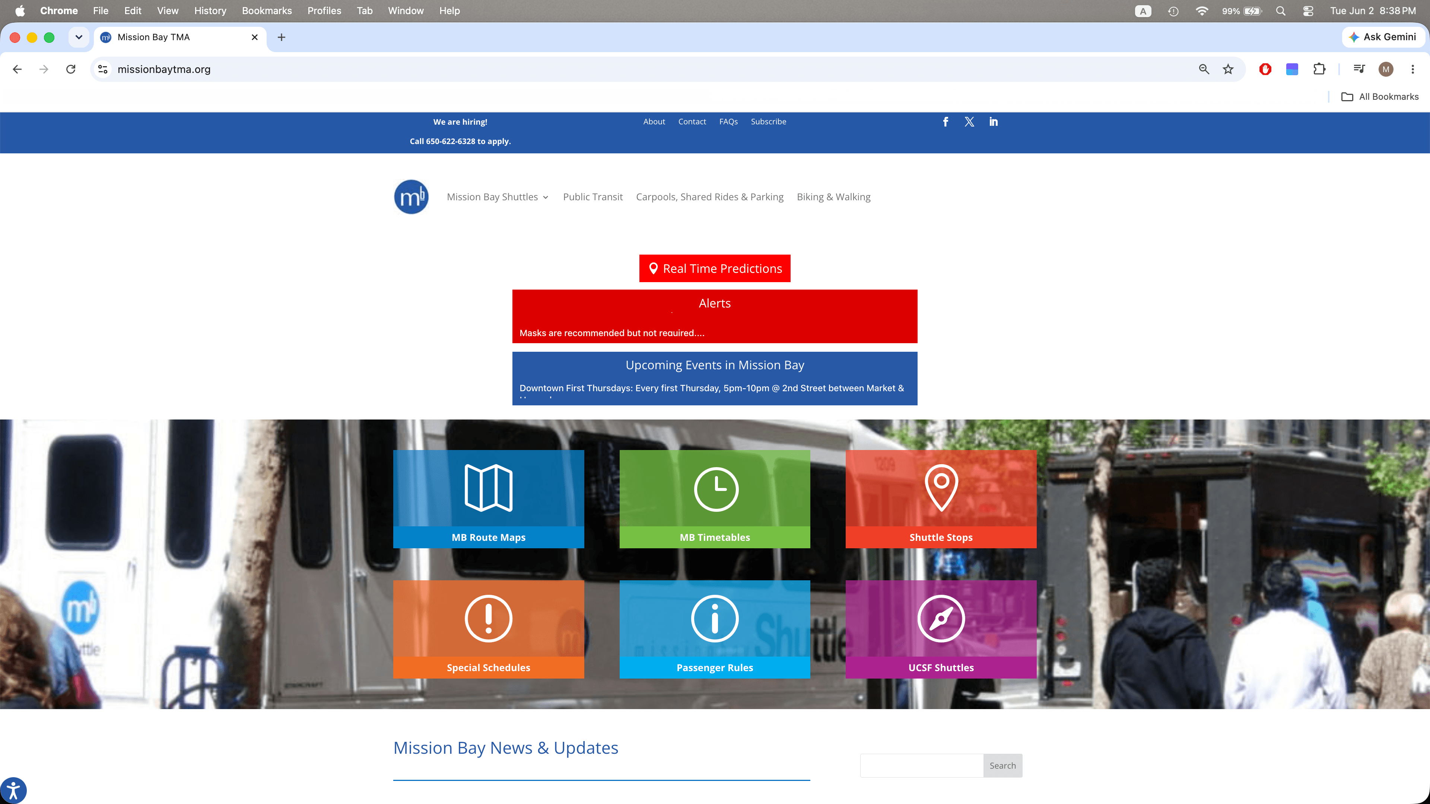Open the accessibility widget icon

tap(13, 791)
